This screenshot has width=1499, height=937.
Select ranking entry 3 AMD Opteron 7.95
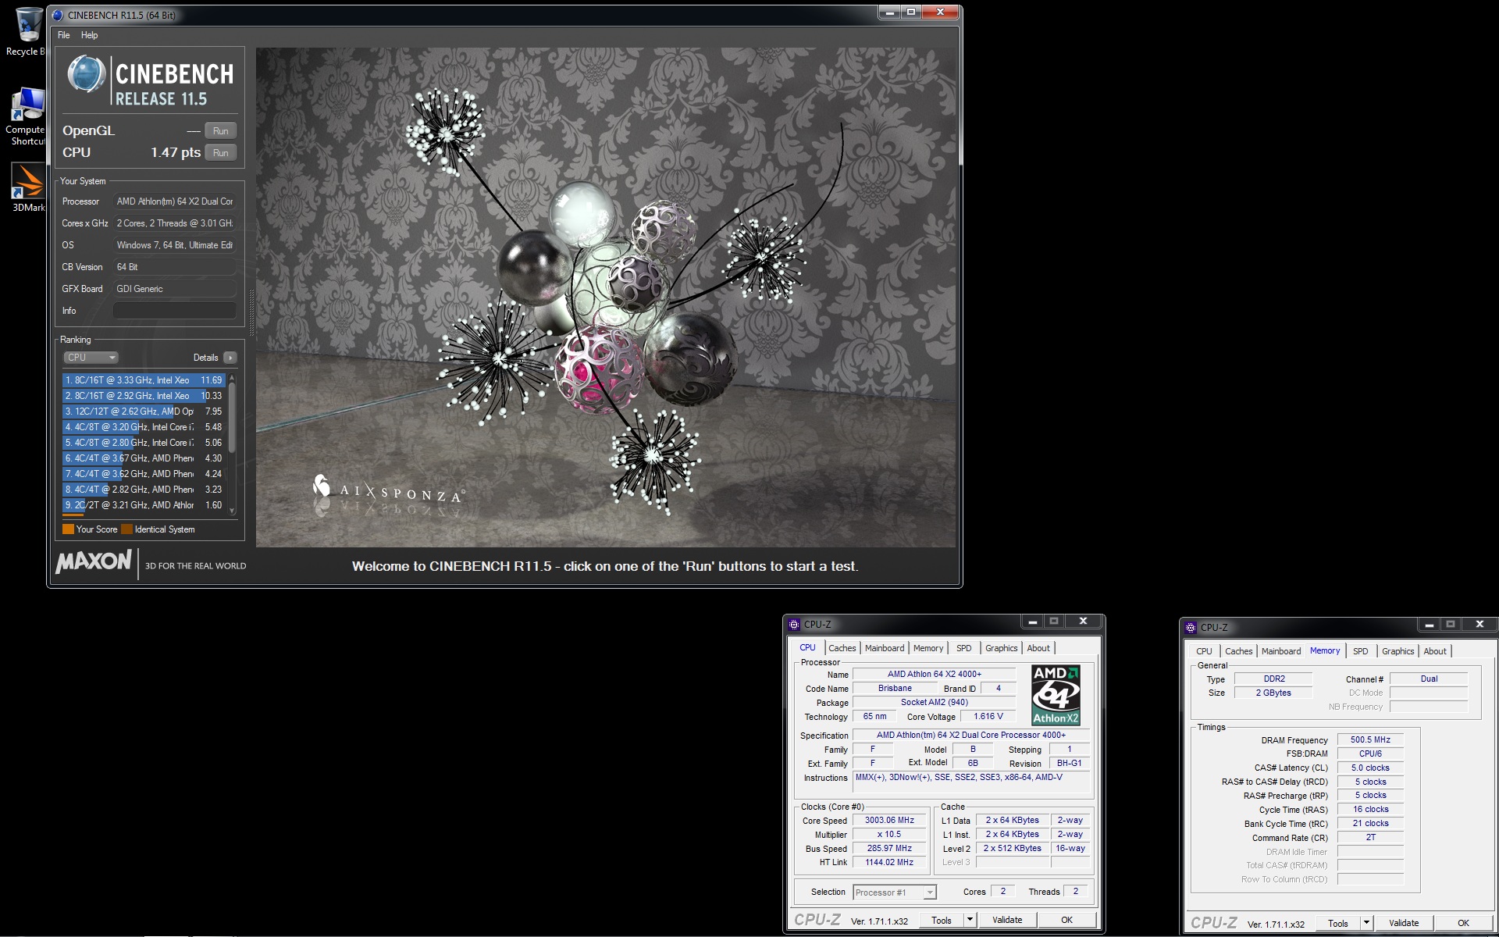144,411
